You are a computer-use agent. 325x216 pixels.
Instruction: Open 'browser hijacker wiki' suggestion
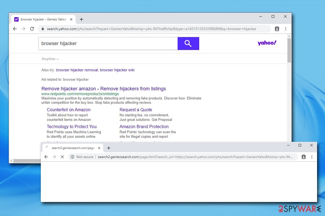pyautogui.click(x=117, y=70)
